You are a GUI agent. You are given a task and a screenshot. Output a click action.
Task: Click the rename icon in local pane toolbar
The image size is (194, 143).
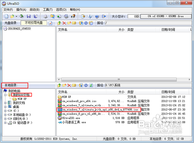(74, 85)
